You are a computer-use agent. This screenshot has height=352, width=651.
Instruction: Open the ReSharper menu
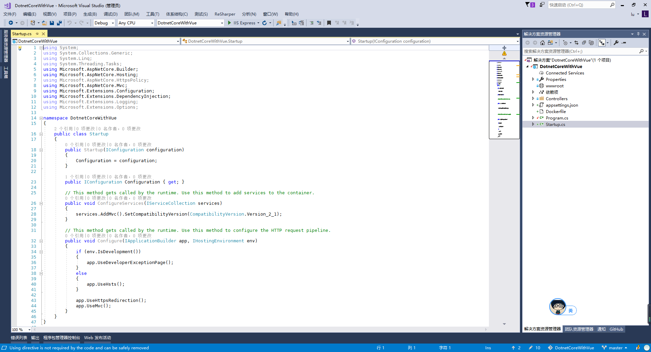pyautogui.click(x=225, y=14)
